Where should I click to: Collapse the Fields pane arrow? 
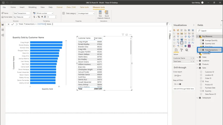(x=221, y=25)
